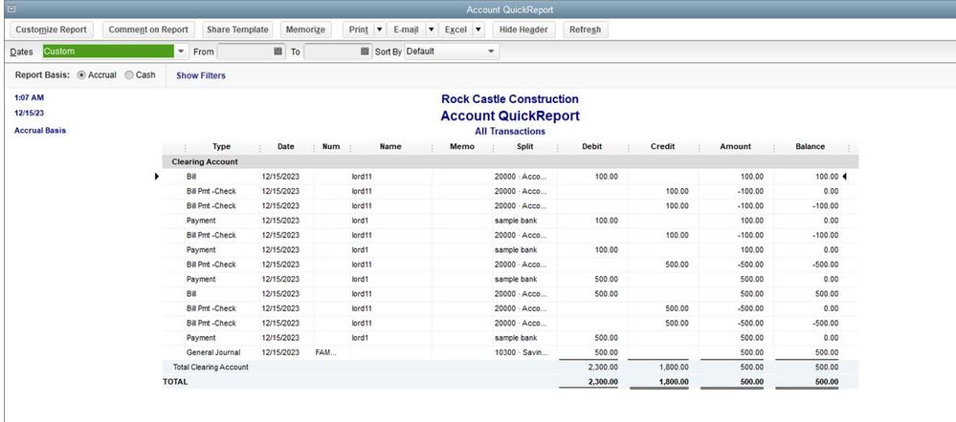Click the Num column header
The width and height of the screenshot is (956, 422).
[x=331, y=146]
